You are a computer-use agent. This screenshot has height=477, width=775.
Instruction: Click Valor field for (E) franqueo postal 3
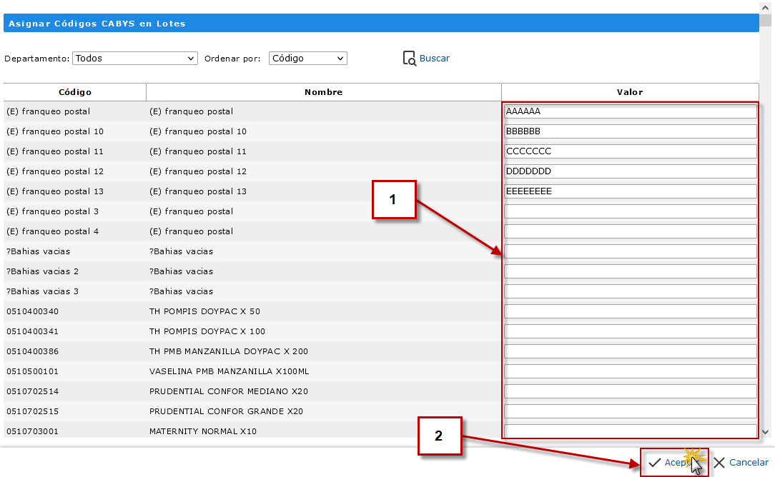pyautogui.click(x=630, y=211)
